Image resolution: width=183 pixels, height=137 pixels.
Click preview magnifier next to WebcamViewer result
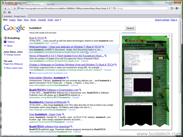103,47
